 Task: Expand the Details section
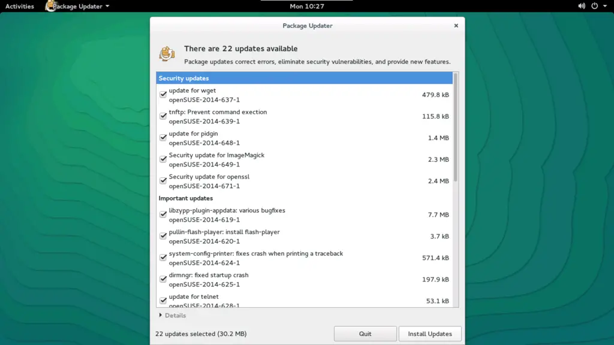[172, 315]
